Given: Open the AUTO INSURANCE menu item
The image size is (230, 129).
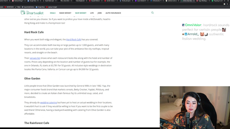Looking at the screenshot, I should pos(113,13).
